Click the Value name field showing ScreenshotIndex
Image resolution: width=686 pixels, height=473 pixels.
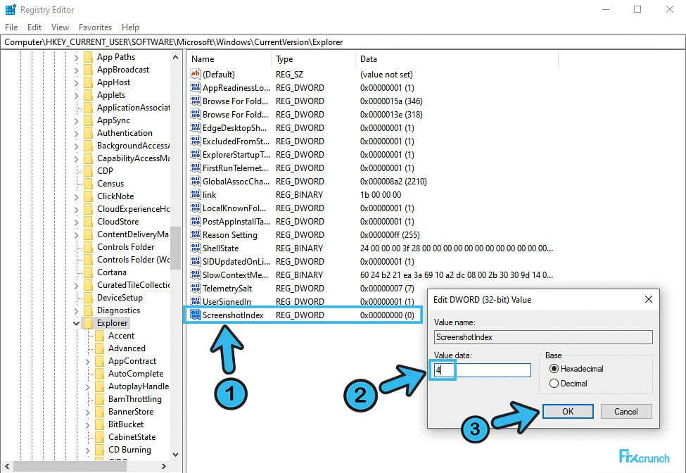pyautogui.click(x=543, y=337)
